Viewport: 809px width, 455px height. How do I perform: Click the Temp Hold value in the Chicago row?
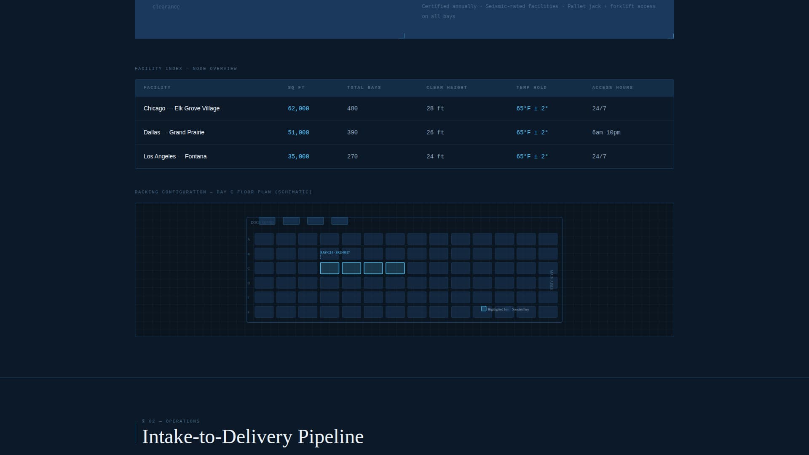pos(532,109)
